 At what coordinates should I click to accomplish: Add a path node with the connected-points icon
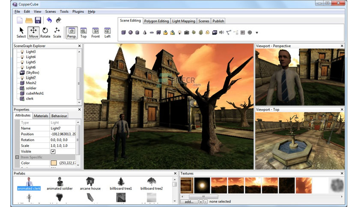click(x=229, y=33)
